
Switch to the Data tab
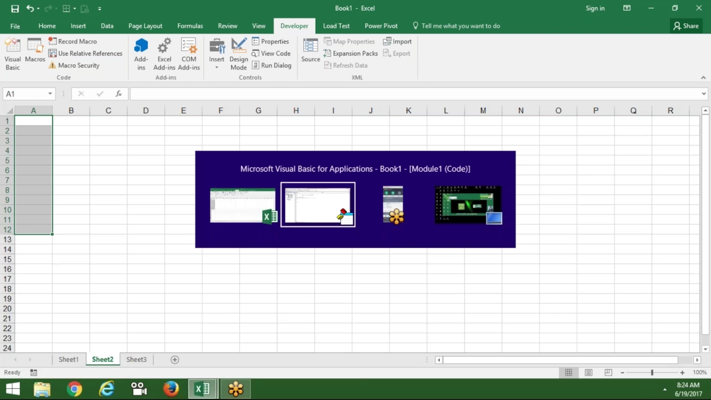click(x=107, y=26)
